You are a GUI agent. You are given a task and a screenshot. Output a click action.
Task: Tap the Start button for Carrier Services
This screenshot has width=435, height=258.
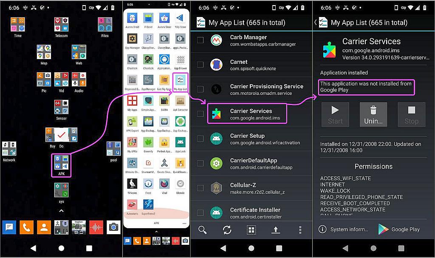(x=335, y=114)
